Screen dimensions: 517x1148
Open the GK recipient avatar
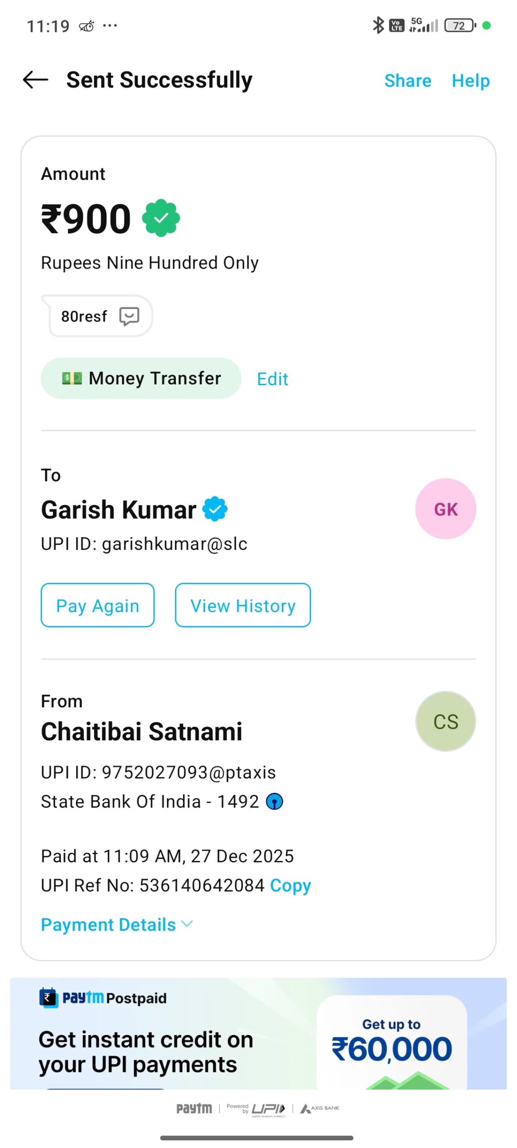click(x=445, y=509)
